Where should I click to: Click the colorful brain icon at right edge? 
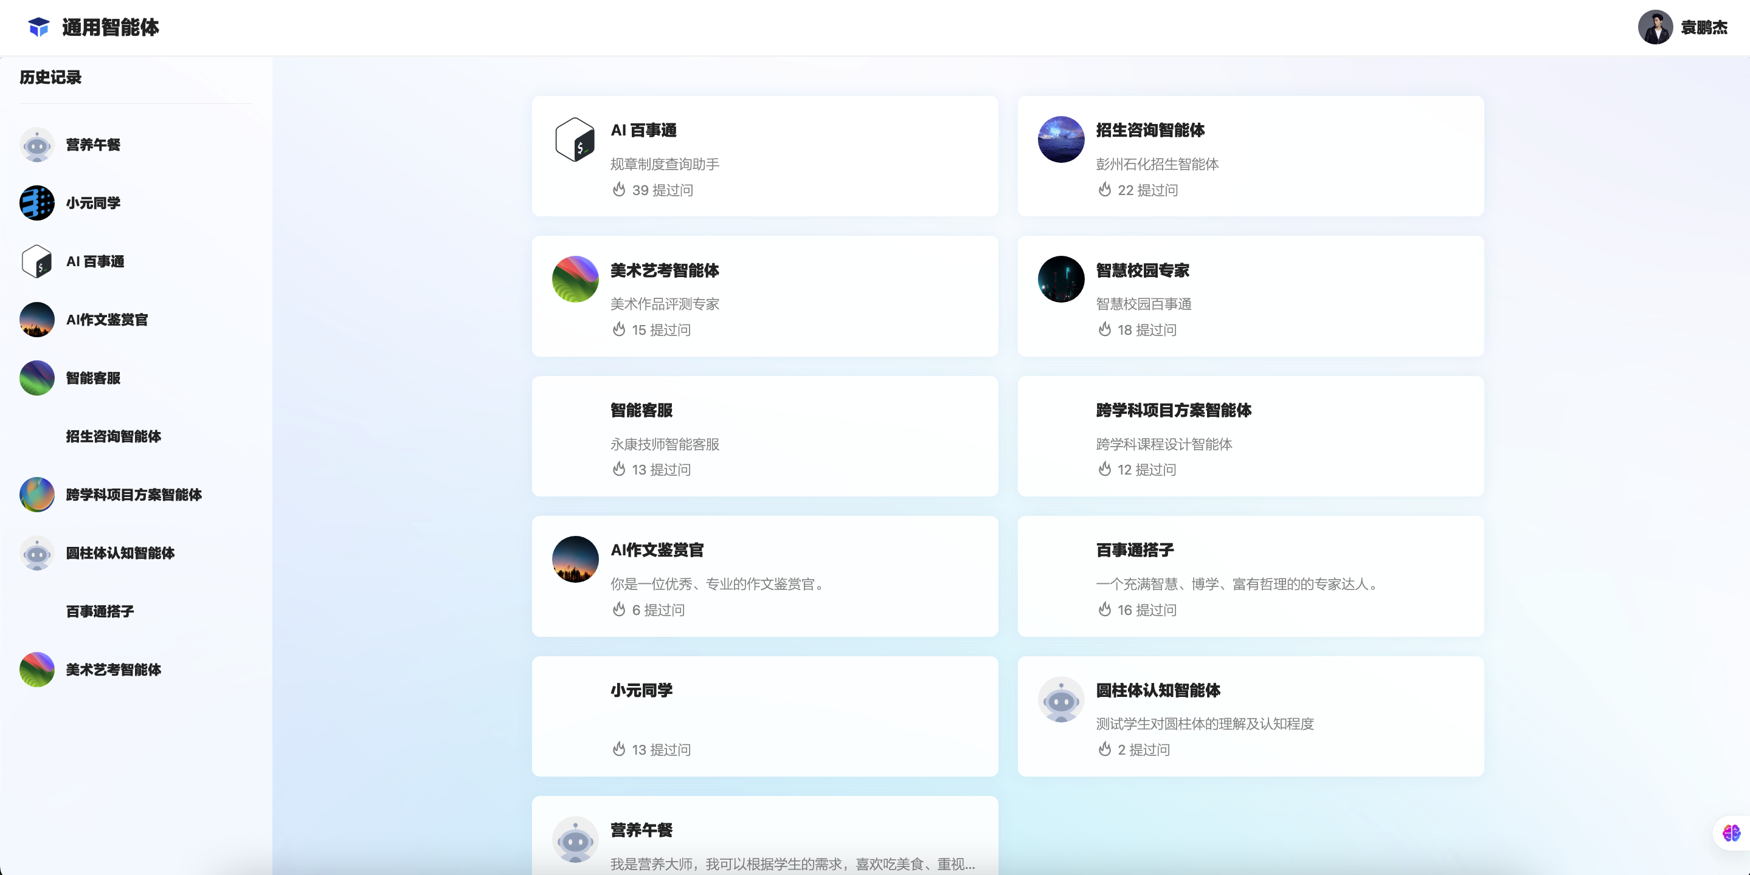1731,832
